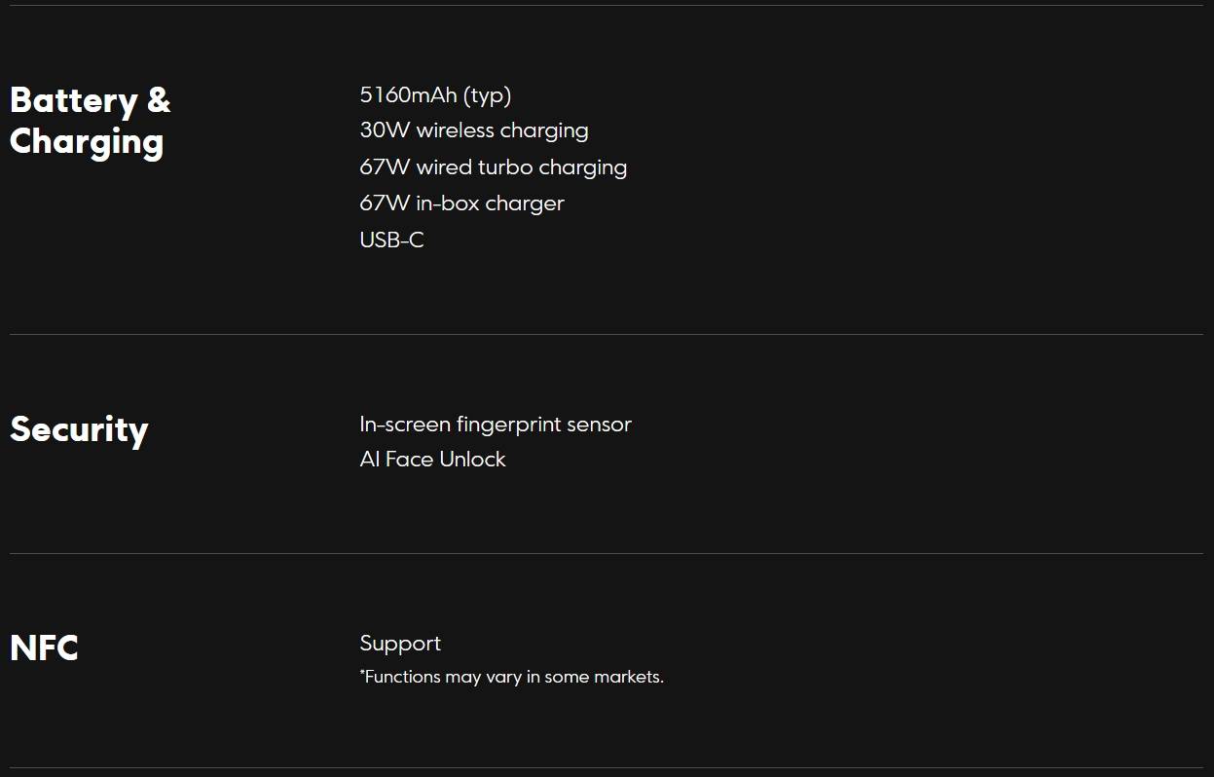
Task: Click the In-screen fingerprint sensor text
Action: [496, 425]
